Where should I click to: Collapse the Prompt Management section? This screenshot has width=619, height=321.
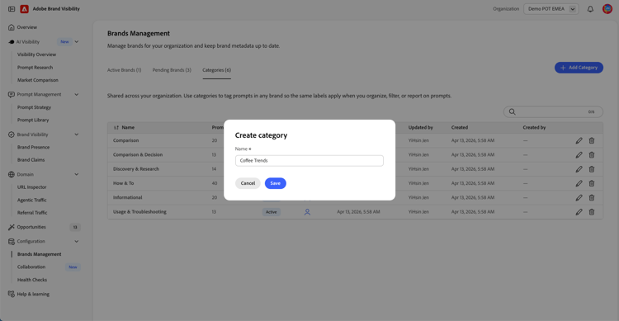click(77, 94)
